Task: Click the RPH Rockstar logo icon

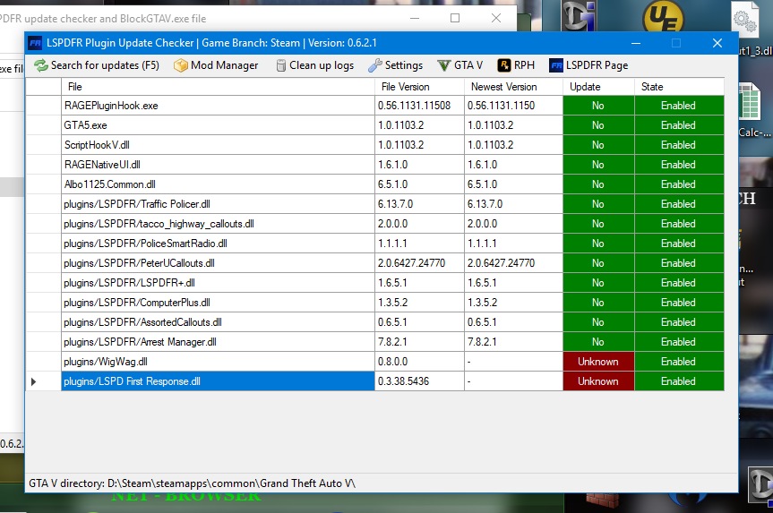Action: [503, 65]
